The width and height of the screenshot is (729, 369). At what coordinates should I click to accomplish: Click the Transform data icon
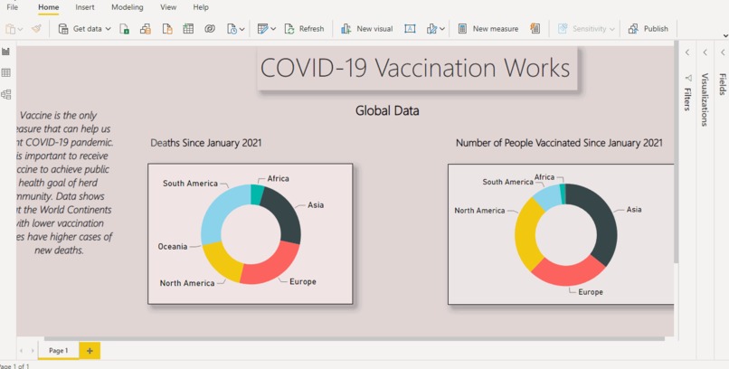[262, 29]
